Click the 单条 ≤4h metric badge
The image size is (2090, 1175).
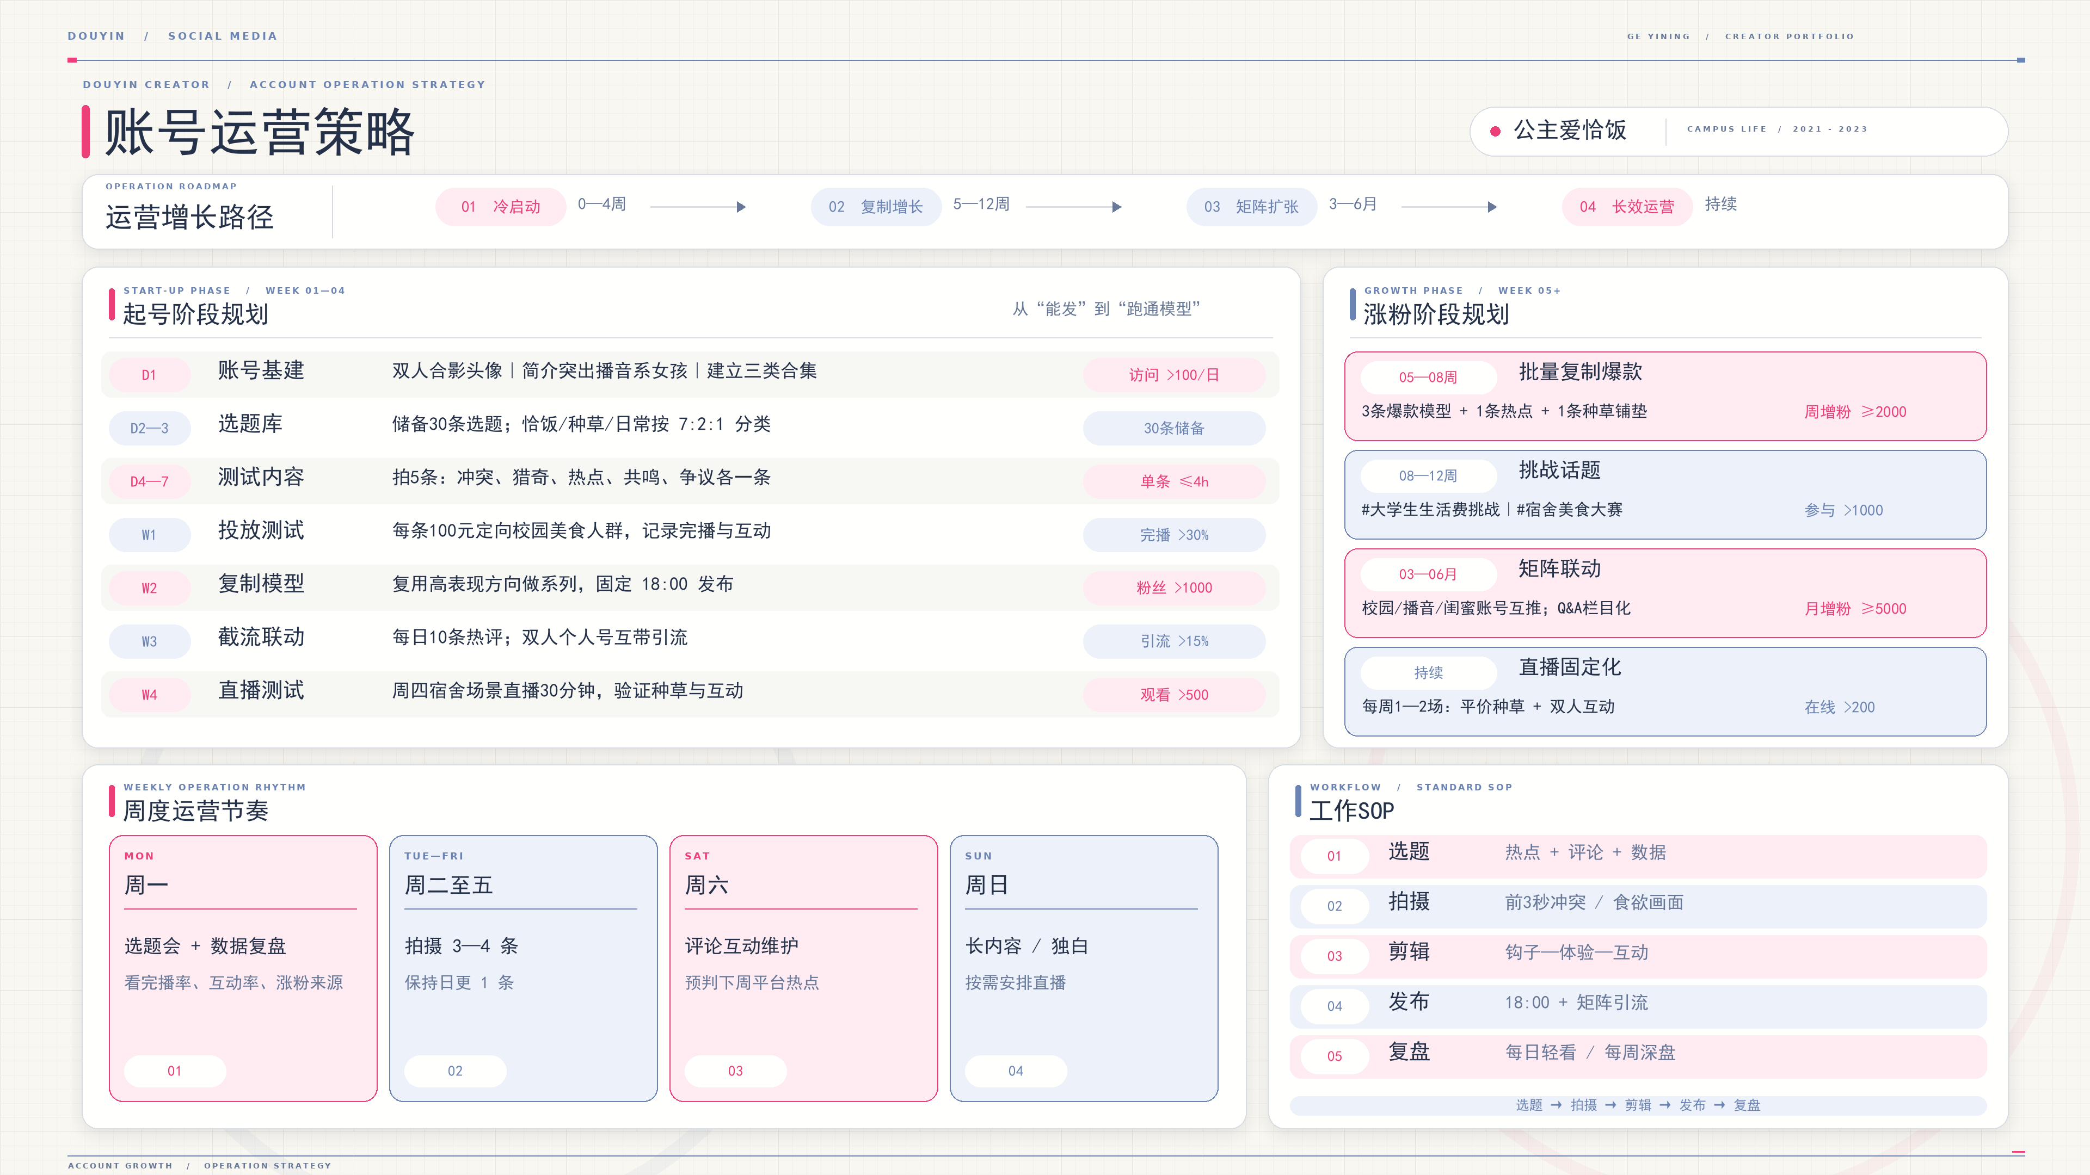point(1174,481)
